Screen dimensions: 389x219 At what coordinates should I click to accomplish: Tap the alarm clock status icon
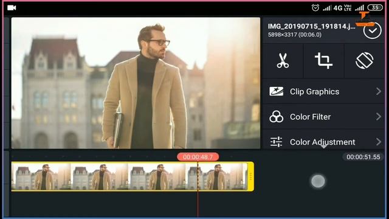[x=315, y=8]
